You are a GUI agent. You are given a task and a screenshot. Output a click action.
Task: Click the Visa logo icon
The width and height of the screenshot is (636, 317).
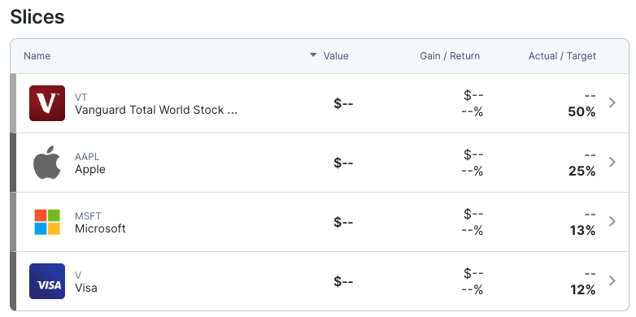47,281
